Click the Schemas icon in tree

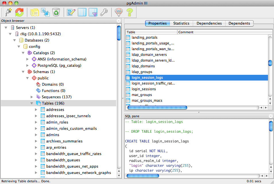click(30, 72)
